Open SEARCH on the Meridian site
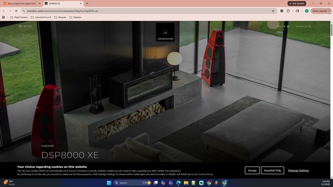Screen dimensions: 333x187 (304, 26)
